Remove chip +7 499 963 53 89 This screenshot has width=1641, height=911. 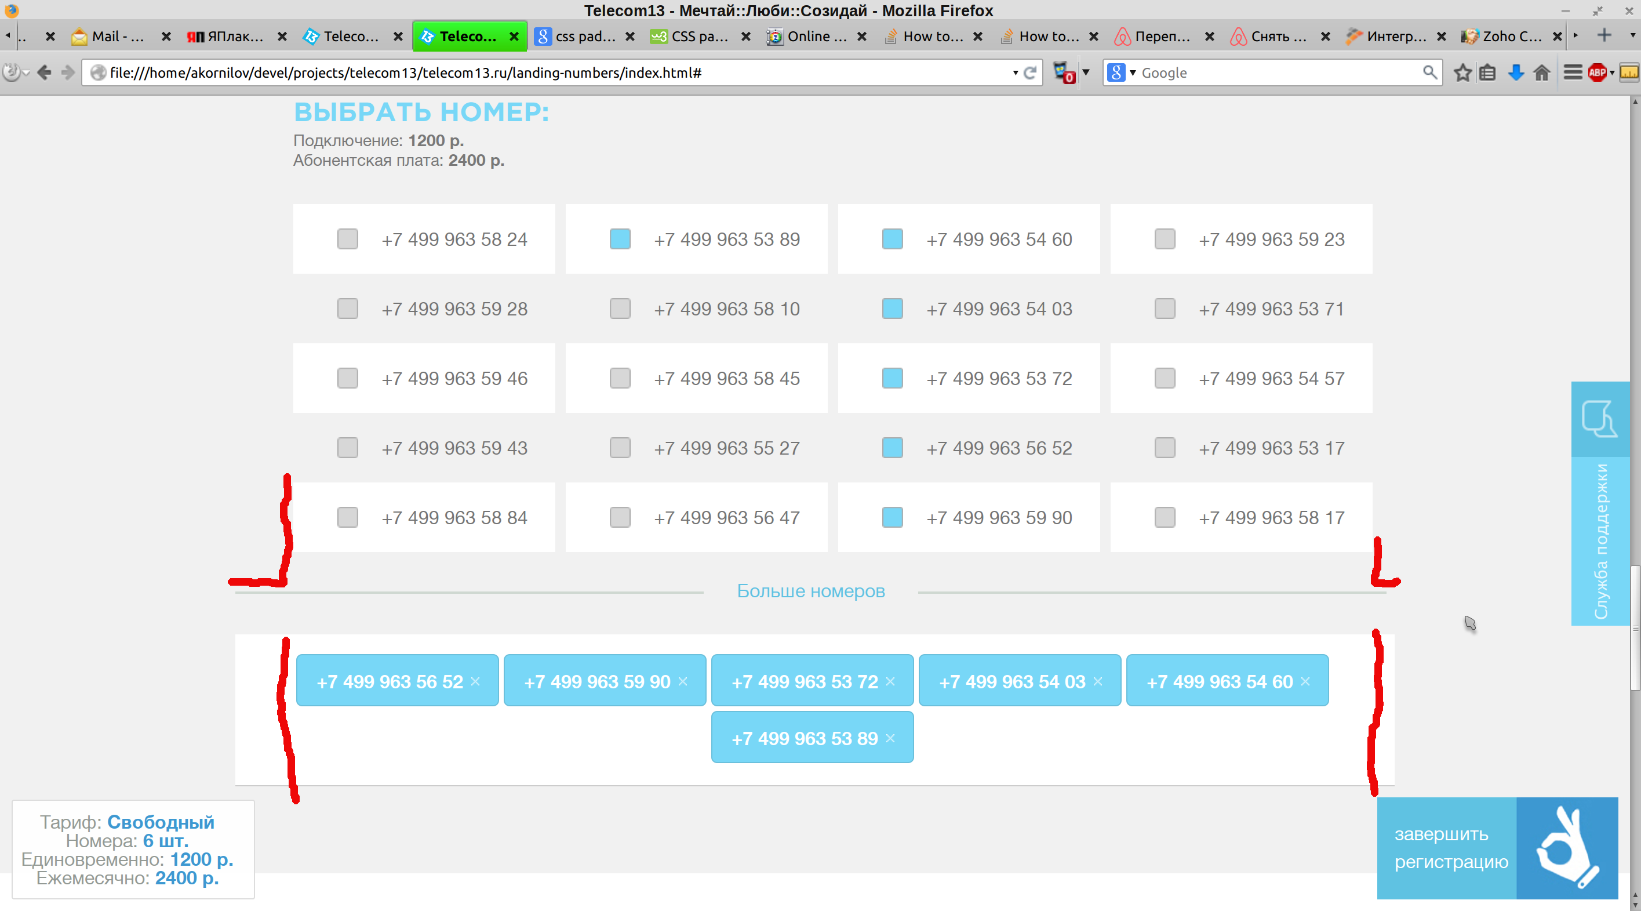(890, 738)
